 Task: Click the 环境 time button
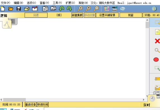click(151, 15)
